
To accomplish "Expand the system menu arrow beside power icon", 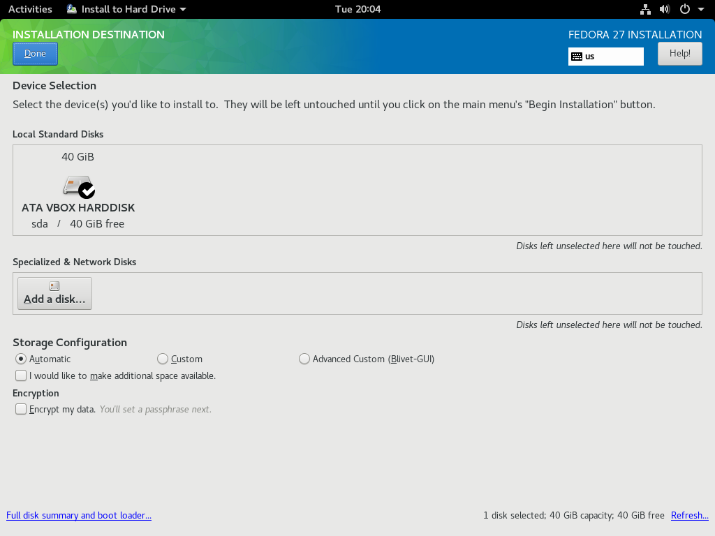I will coord(700,10).
